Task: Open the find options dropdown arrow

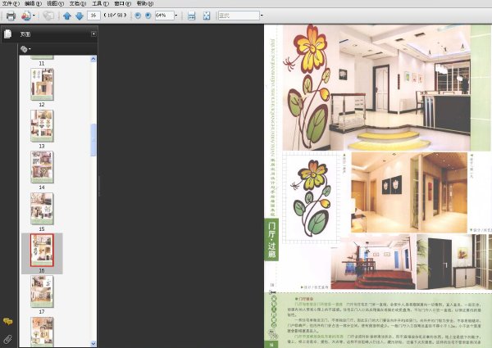Action: click(x=262, y=16)
